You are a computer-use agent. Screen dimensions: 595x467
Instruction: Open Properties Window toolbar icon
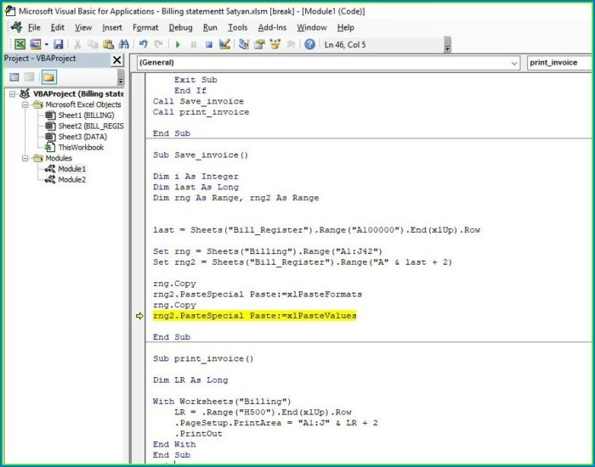[x=259, y=44]
